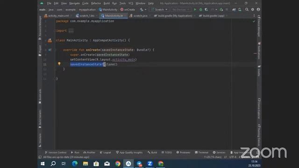Image resolution: width=299 pixels, height=168 pixels.
Task: Open the No Devices selector dropdown
Action: 181,9
